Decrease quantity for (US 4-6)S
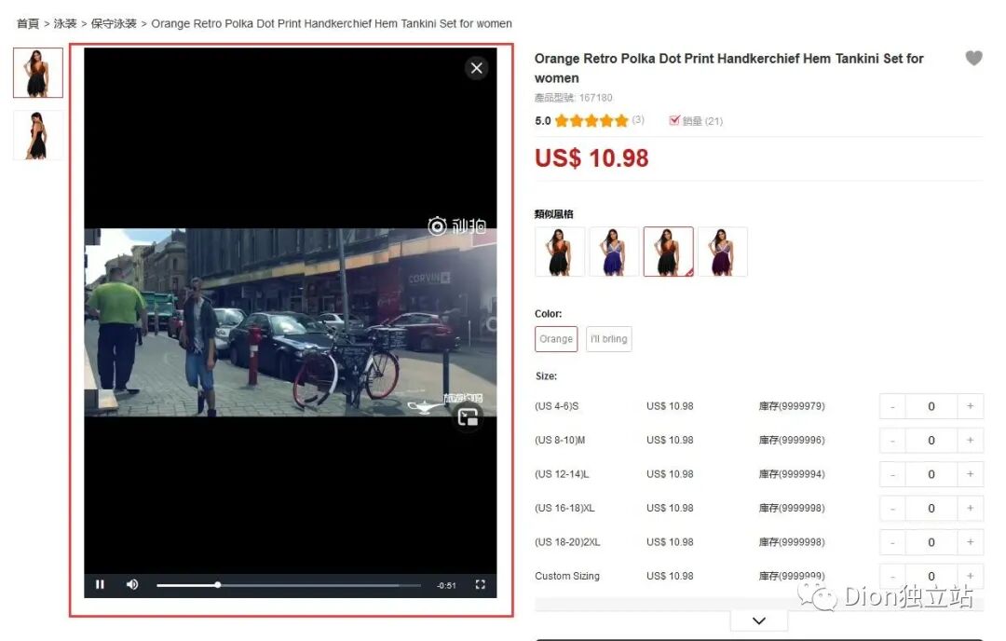Image resolution: width=1006 pixels, height=641 pixels. coord(892,406)
